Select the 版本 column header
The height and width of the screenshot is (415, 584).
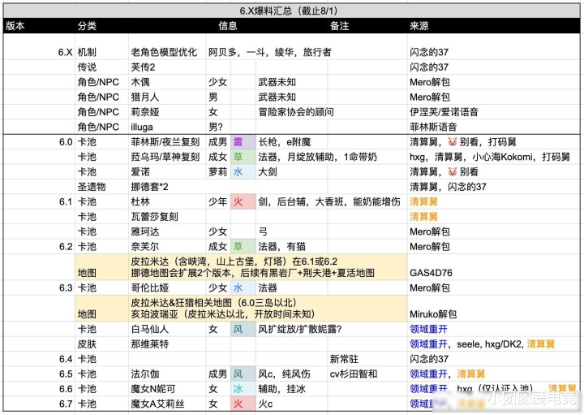click(x=15, y=26)
